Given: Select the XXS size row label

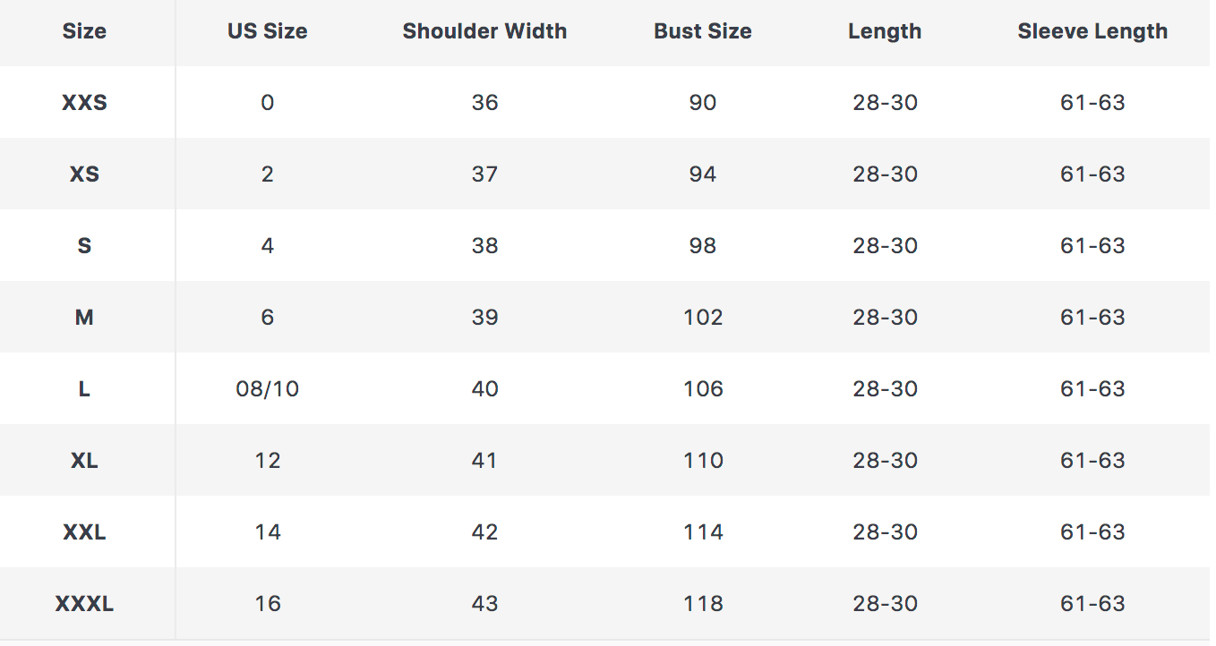Looking at the screenshot, I should (84, 103).
